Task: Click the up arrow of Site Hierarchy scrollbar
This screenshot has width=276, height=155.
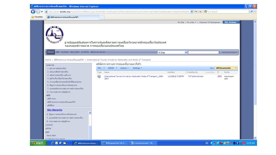Action: [x=90, y=113]
